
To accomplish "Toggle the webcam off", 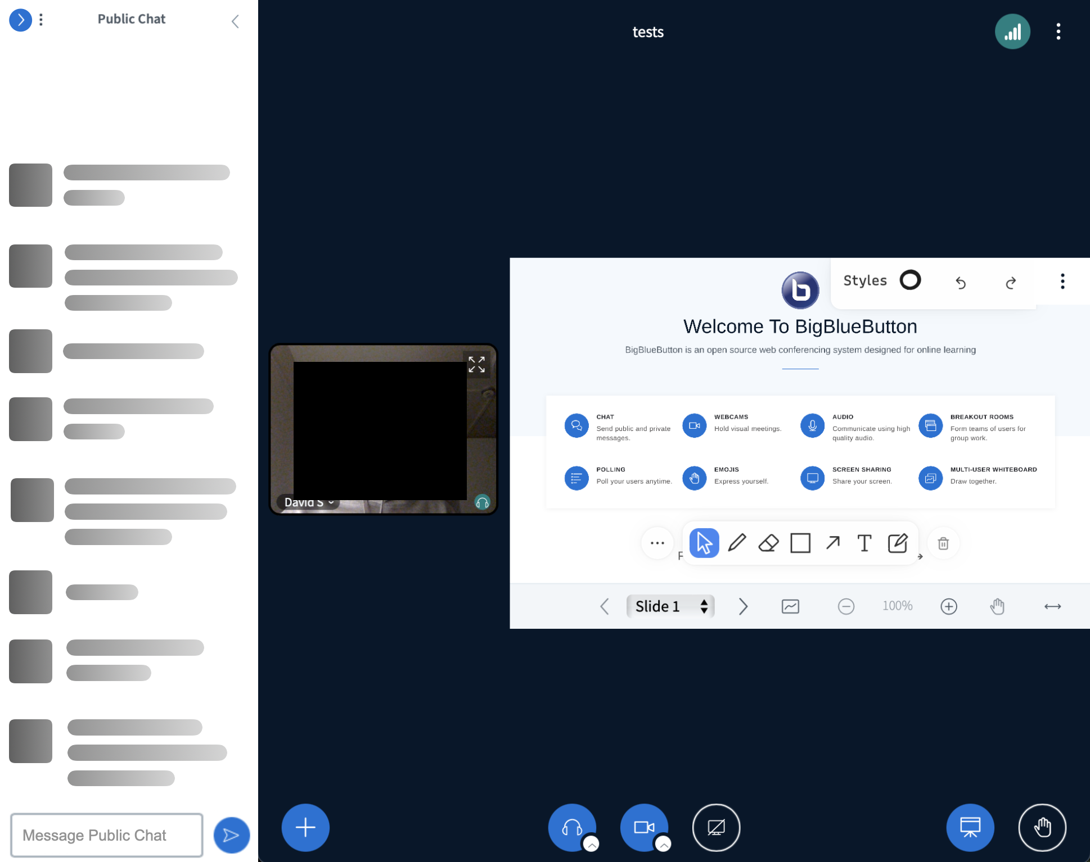I will 643,827.
